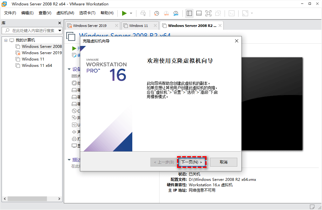Click the processor device icon in devices list

(74, 83)
